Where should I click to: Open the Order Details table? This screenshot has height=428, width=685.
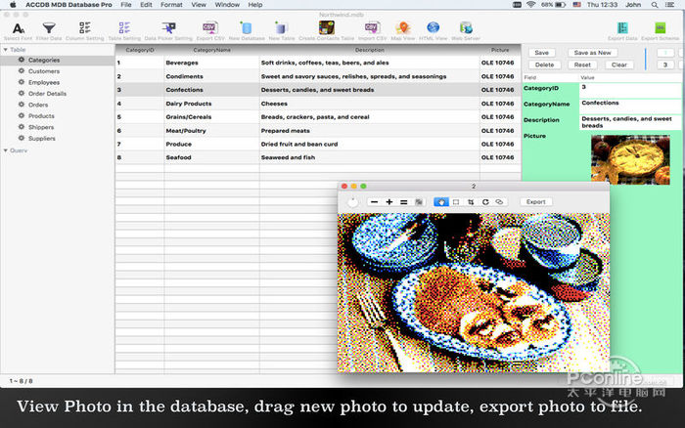pos(47,94)
